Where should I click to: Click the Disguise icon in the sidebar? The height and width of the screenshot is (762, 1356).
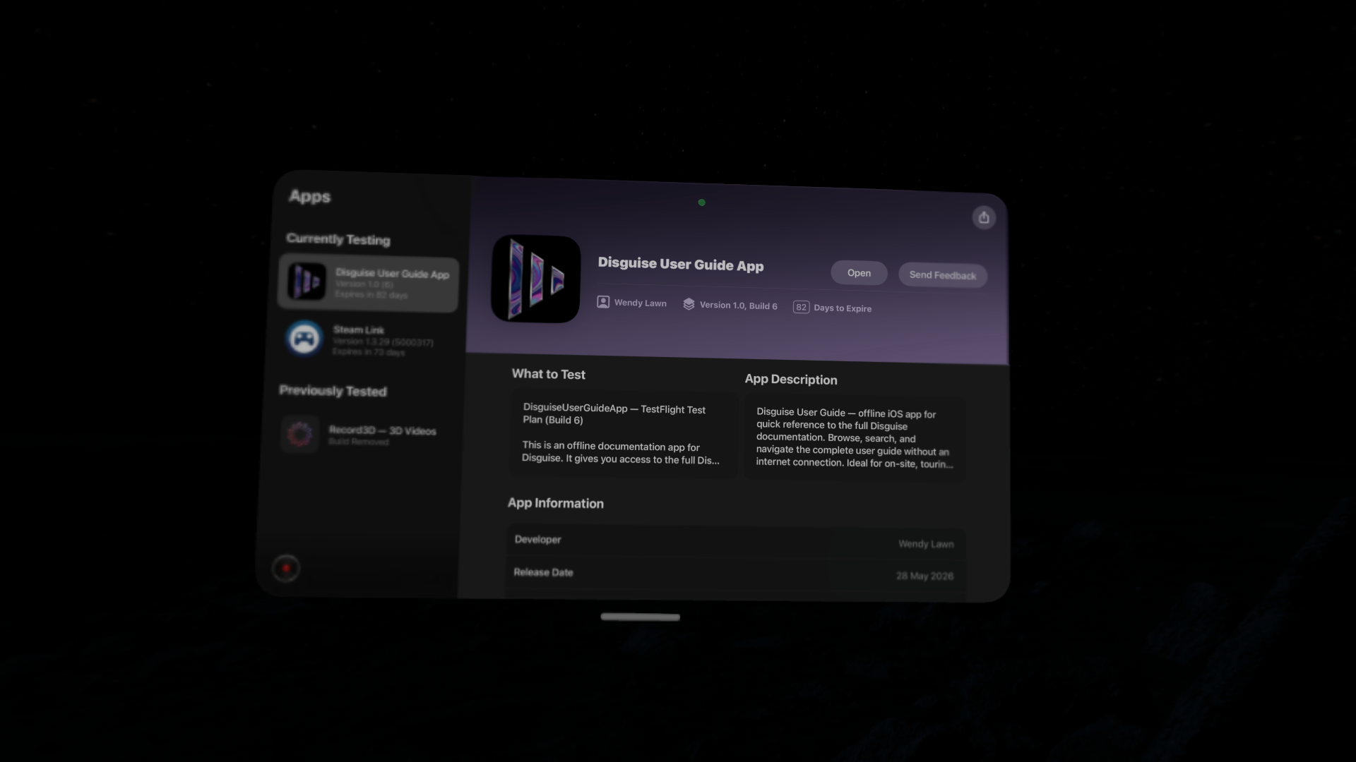[307, 282]
